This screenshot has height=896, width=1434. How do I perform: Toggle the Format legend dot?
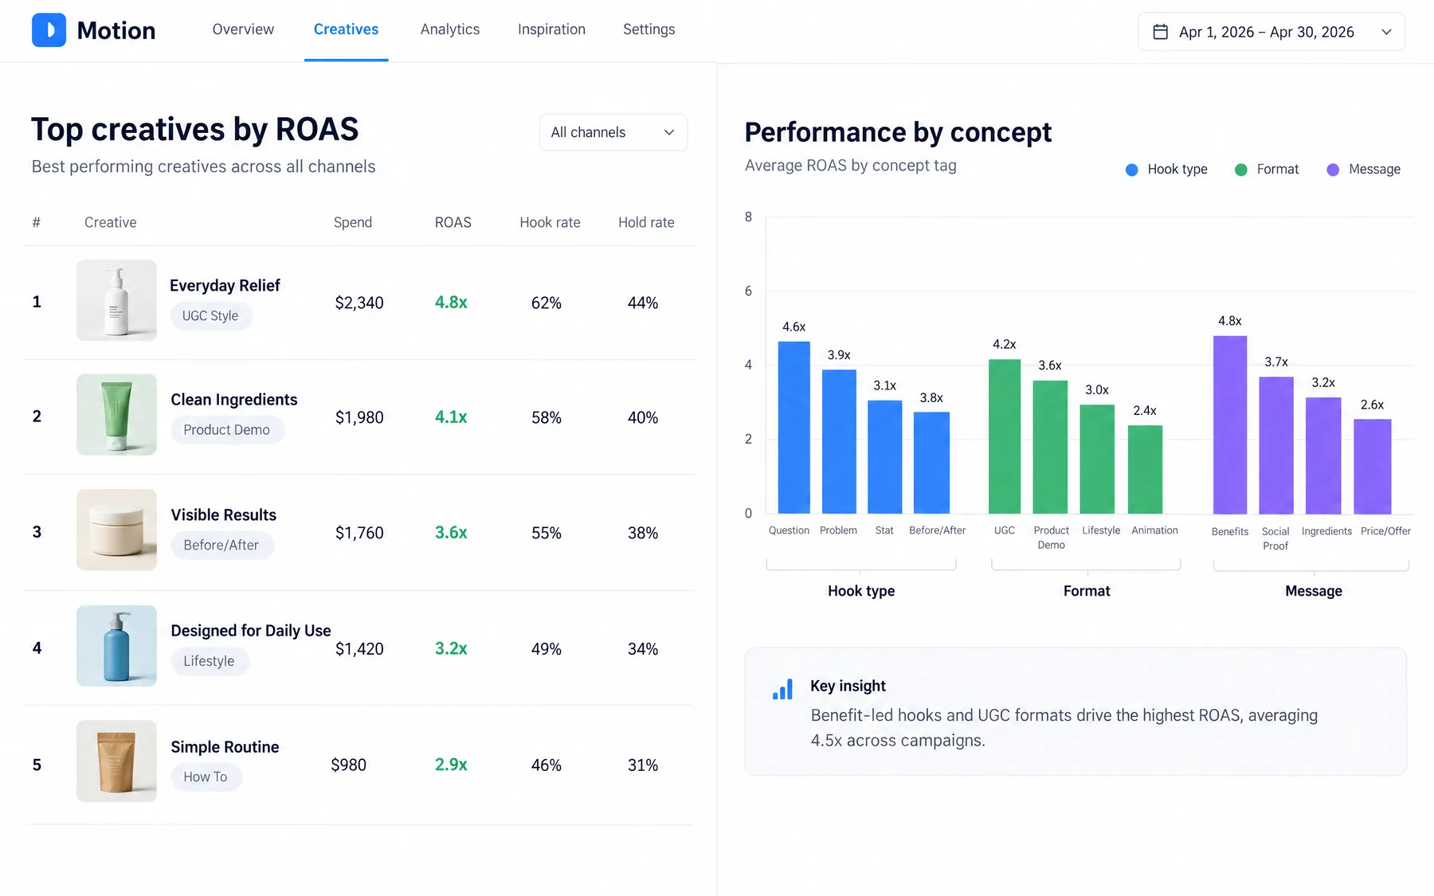[1240, 170]
